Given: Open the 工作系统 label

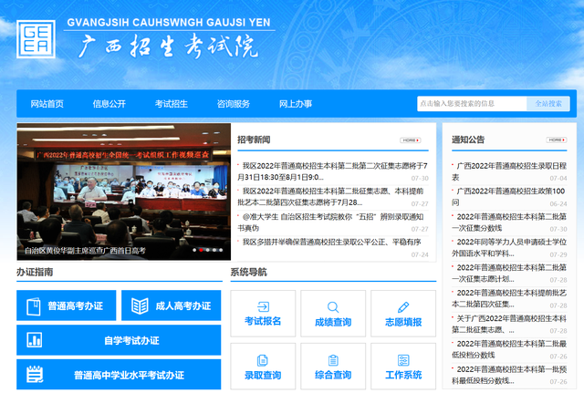Looking at the screenshot, I should [x=403, y=375].
